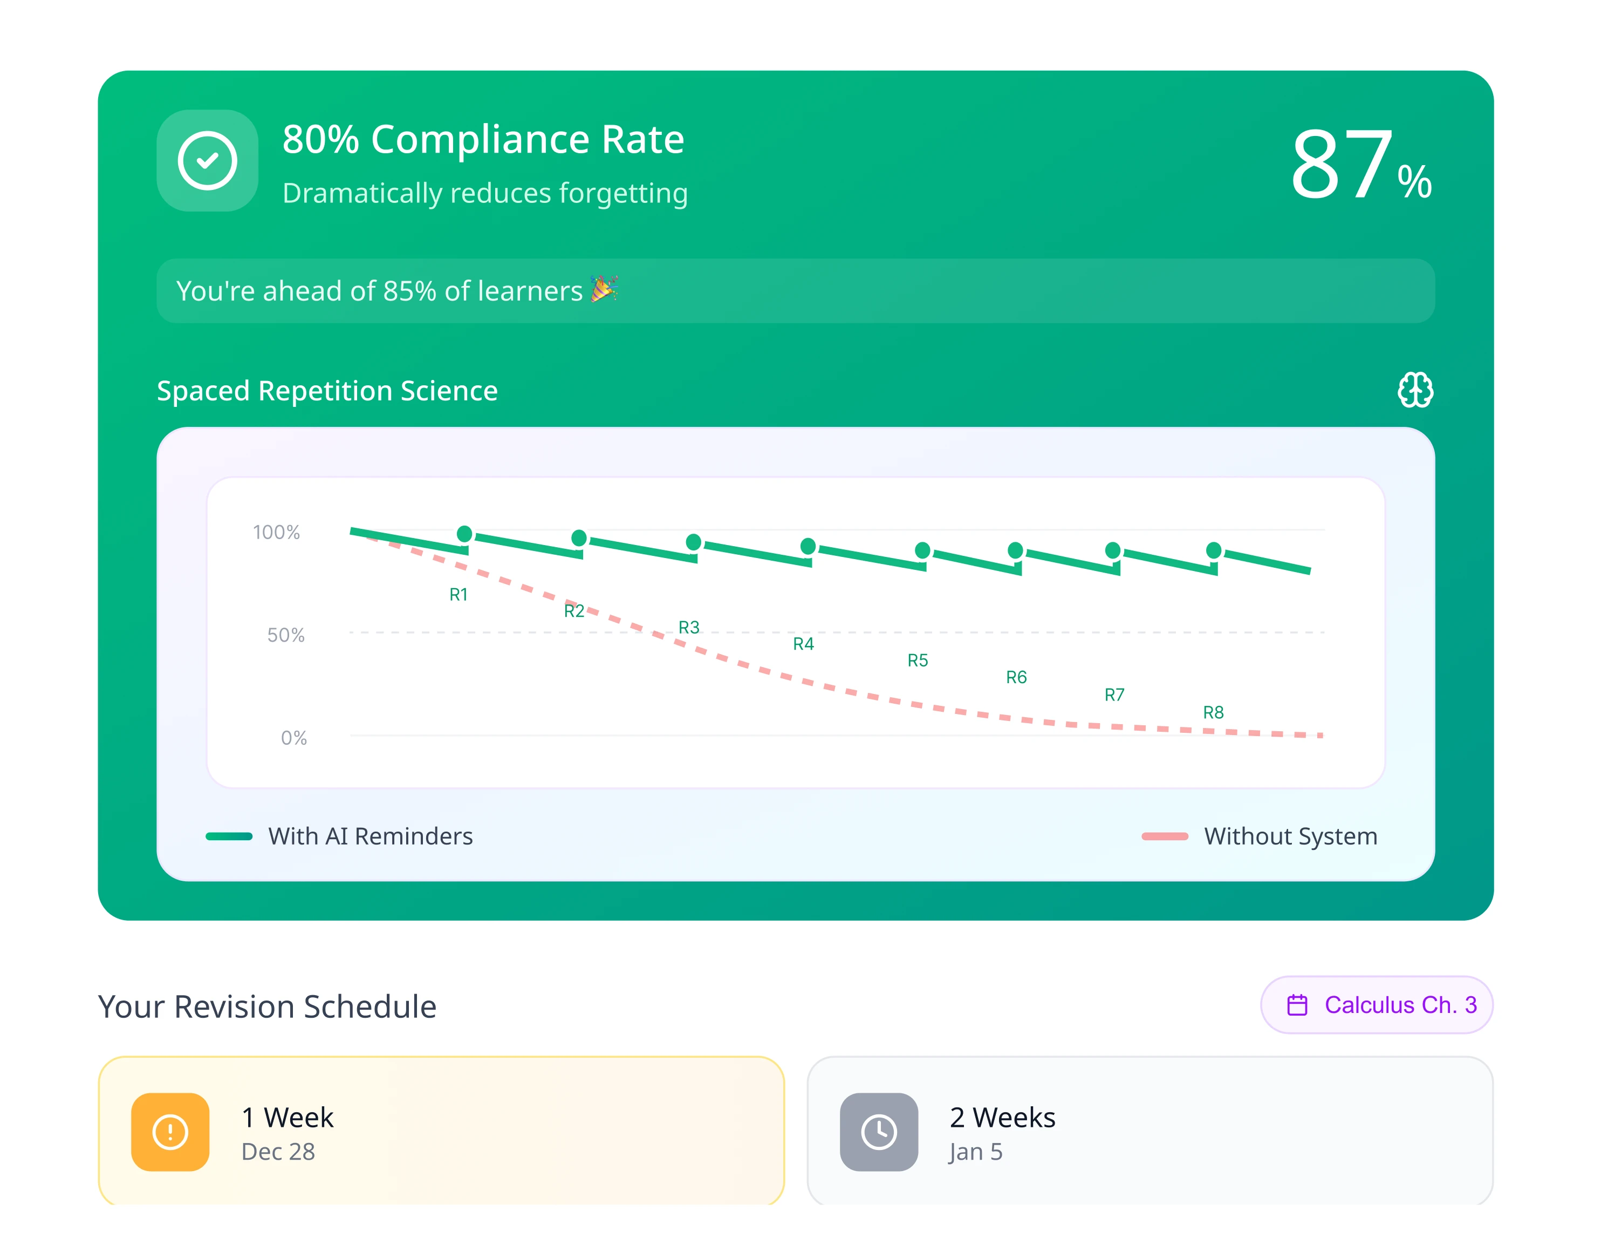Click the Your Revision Schedule heading
1601x1252 pixels.
click(x=267, y=1006)
